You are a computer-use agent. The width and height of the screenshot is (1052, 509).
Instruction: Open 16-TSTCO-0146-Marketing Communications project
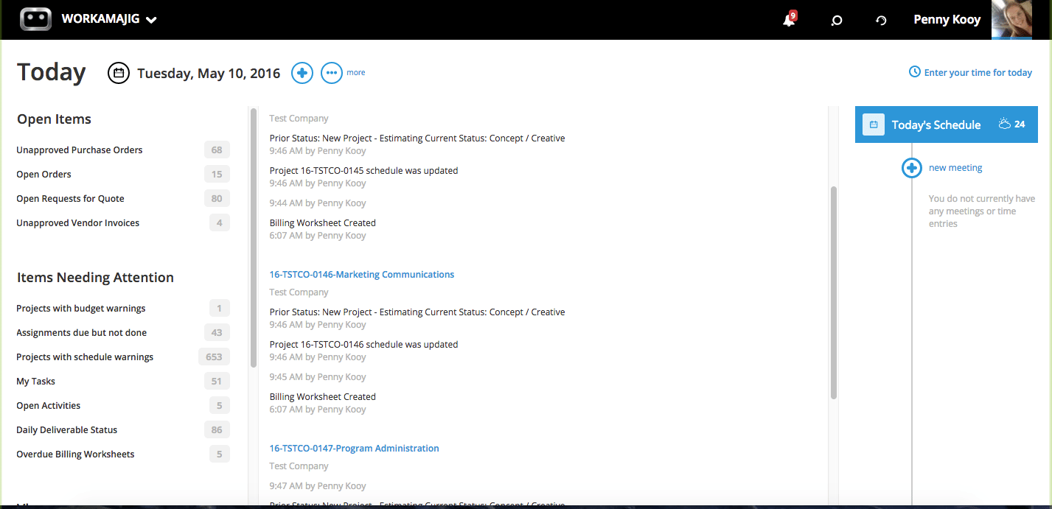(x=361, y=275)
